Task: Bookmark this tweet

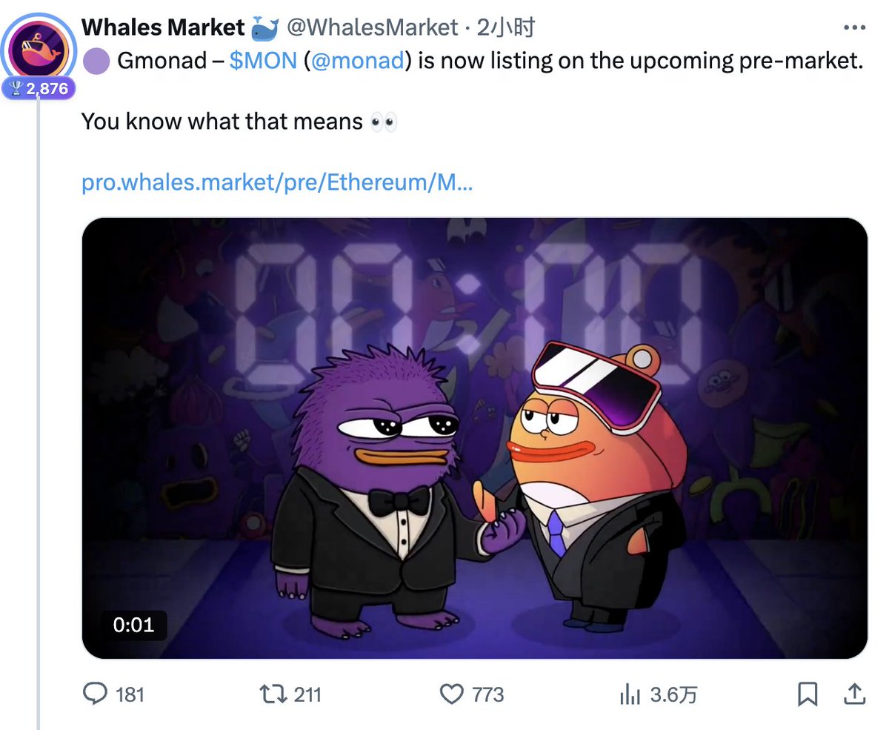Action: pos(807,694)
